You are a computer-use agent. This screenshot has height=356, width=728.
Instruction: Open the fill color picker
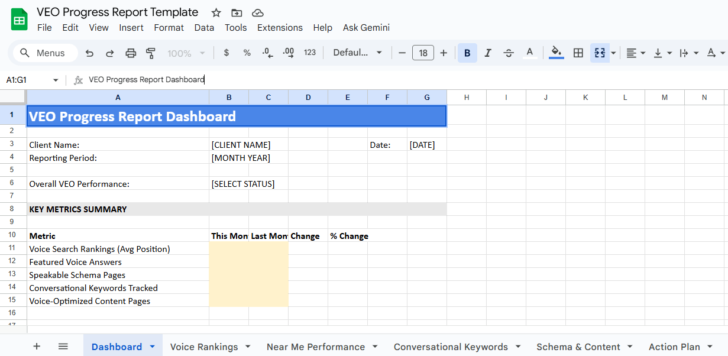pos(556,53)
